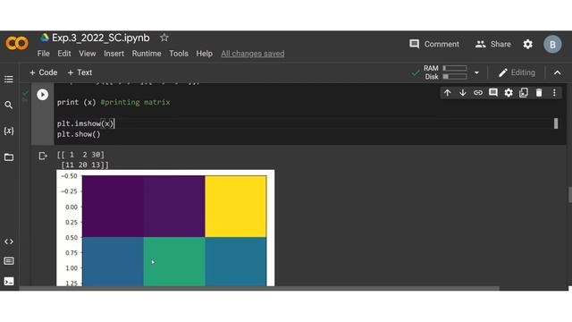Image resolution: width=572 pixels, height=322 pixels.
Task: Move cell down
Action: click(x=463, y=93)
